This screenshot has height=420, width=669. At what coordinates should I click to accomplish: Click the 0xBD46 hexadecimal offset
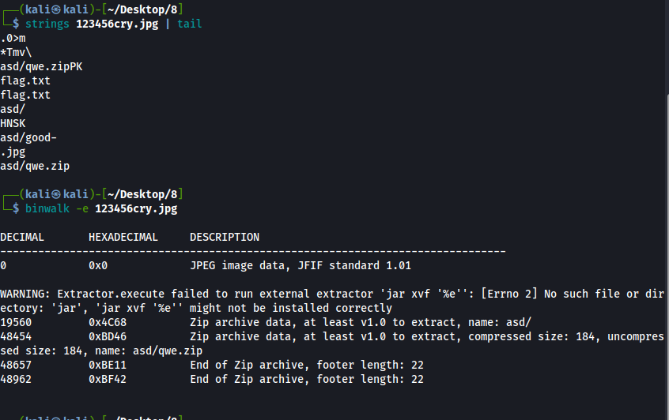pyautogui.click(x=108, y=336)
